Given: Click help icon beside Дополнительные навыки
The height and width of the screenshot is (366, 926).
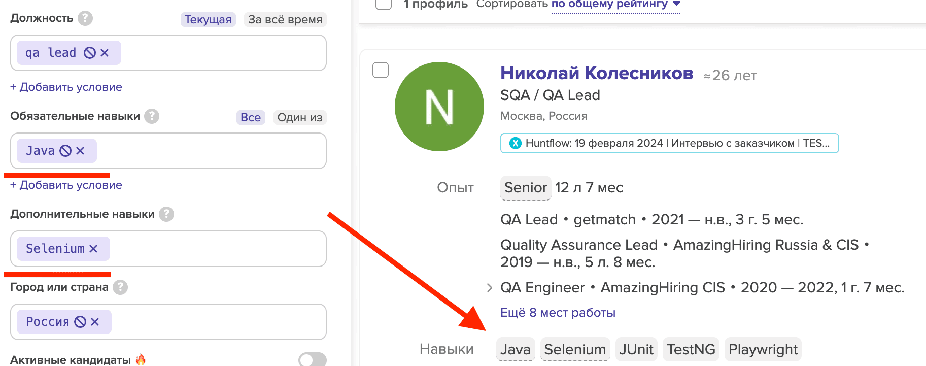Looking at the screenshot, I should 166,214.
